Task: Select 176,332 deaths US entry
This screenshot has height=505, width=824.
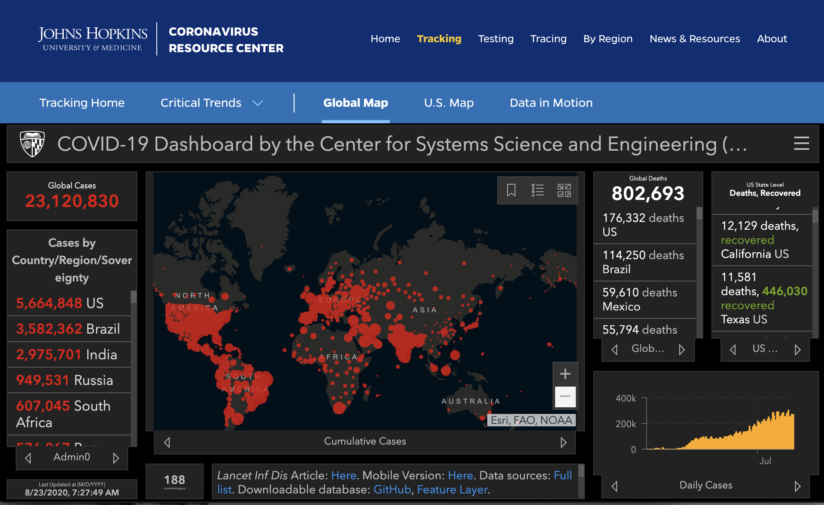Action: pyautogui.click(x=645, y=225)
